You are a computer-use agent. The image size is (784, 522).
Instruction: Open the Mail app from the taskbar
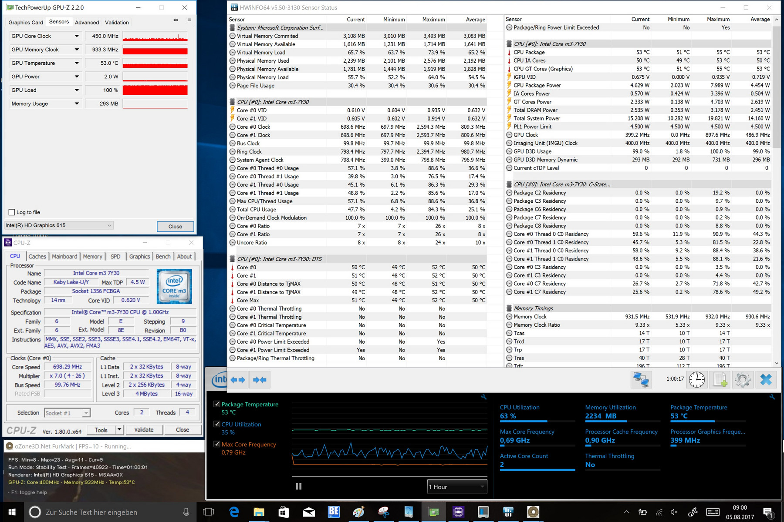coord(309,512)
